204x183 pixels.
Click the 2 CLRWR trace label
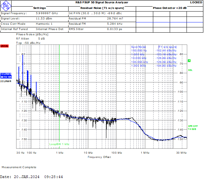point(6,81)
